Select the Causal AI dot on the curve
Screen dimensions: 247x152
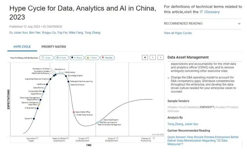tap(34, 118)
